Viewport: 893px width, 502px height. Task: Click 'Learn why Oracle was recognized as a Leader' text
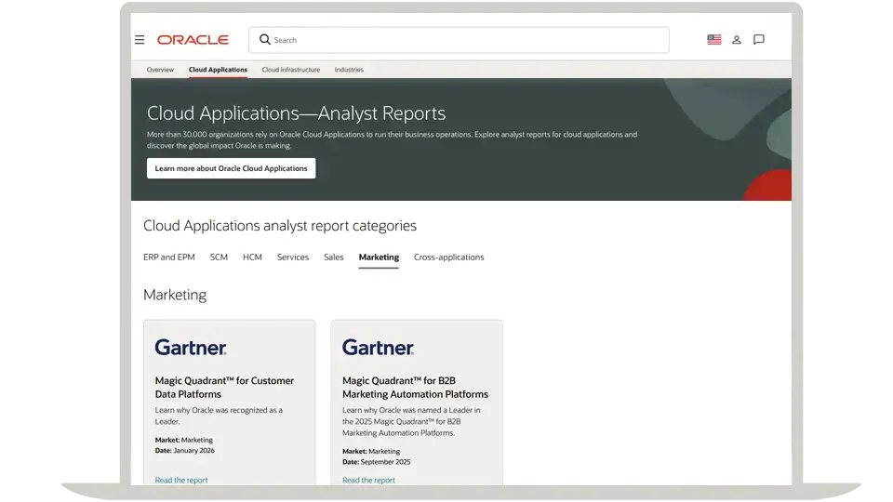coord(219,416)
